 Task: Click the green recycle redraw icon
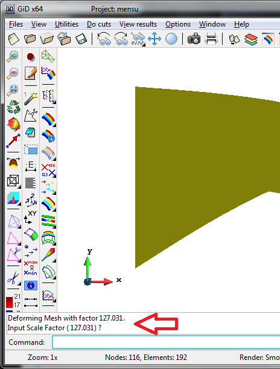[13, 107]
